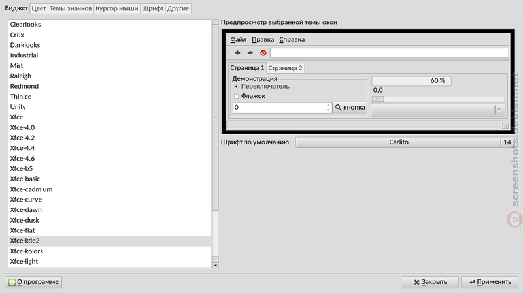
Task: Click the кнопка search button
Action: [350, 108]
